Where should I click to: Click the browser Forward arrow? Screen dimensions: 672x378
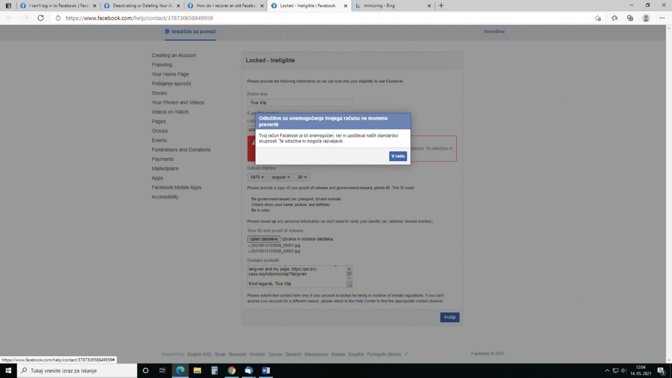[x=25, y=18]
